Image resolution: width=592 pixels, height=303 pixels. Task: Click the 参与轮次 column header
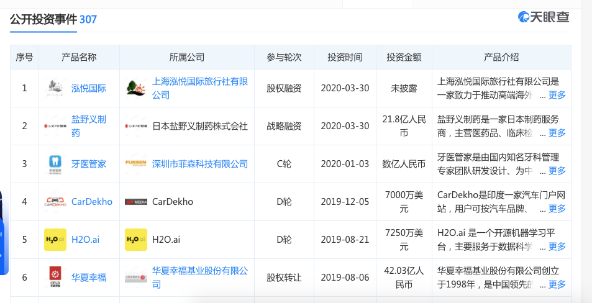284,57
